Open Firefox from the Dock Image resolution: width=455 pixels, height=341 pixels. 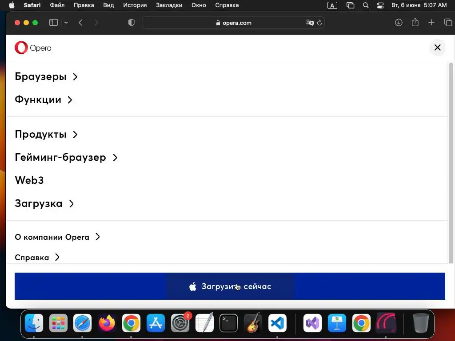tap(107, 323)
